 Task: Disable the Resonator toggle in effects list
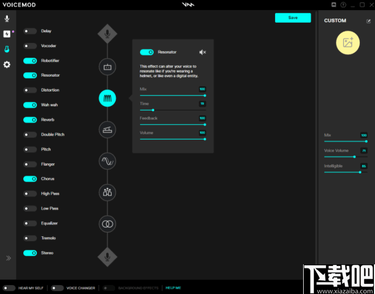pos(30,76)
